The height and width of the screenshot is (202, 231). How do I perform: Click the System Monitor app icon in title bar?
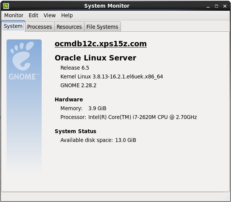click(x=6, y=6)
